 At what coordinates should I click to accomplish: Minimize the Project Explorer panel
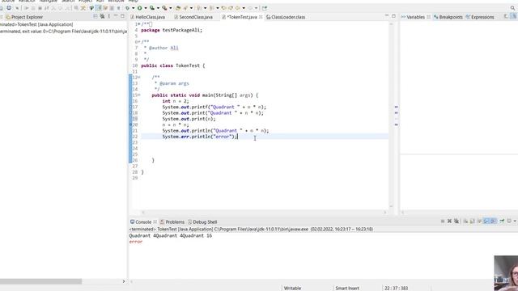[116, 16]
